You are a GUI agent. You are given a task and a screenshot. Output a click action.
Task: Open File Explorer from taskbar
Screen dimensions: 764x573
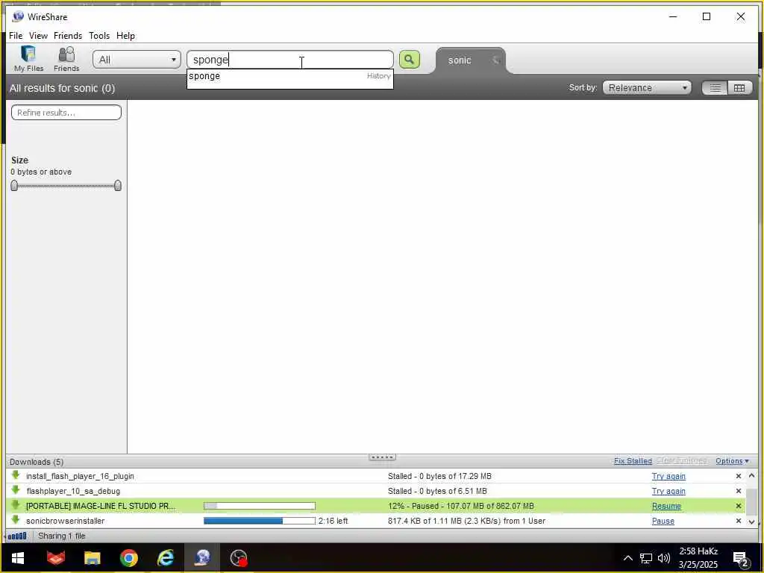point(92,558)
